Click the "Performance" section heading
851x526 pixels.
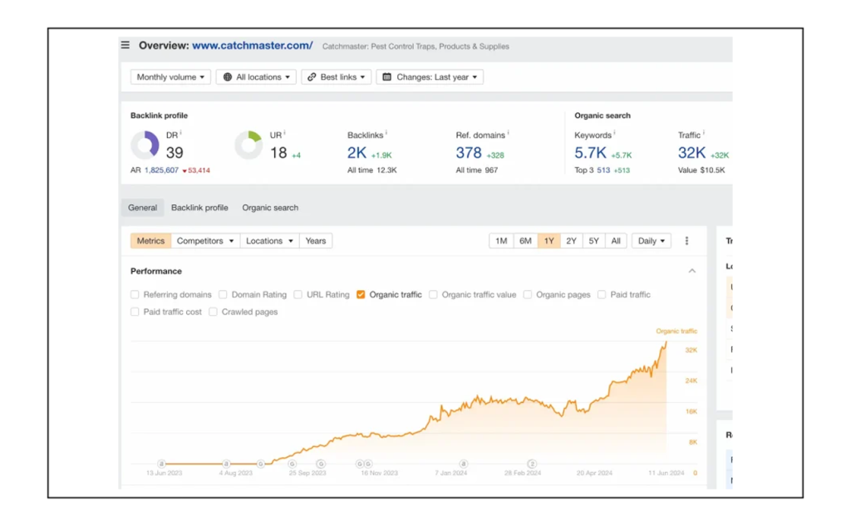coord(156,272)
